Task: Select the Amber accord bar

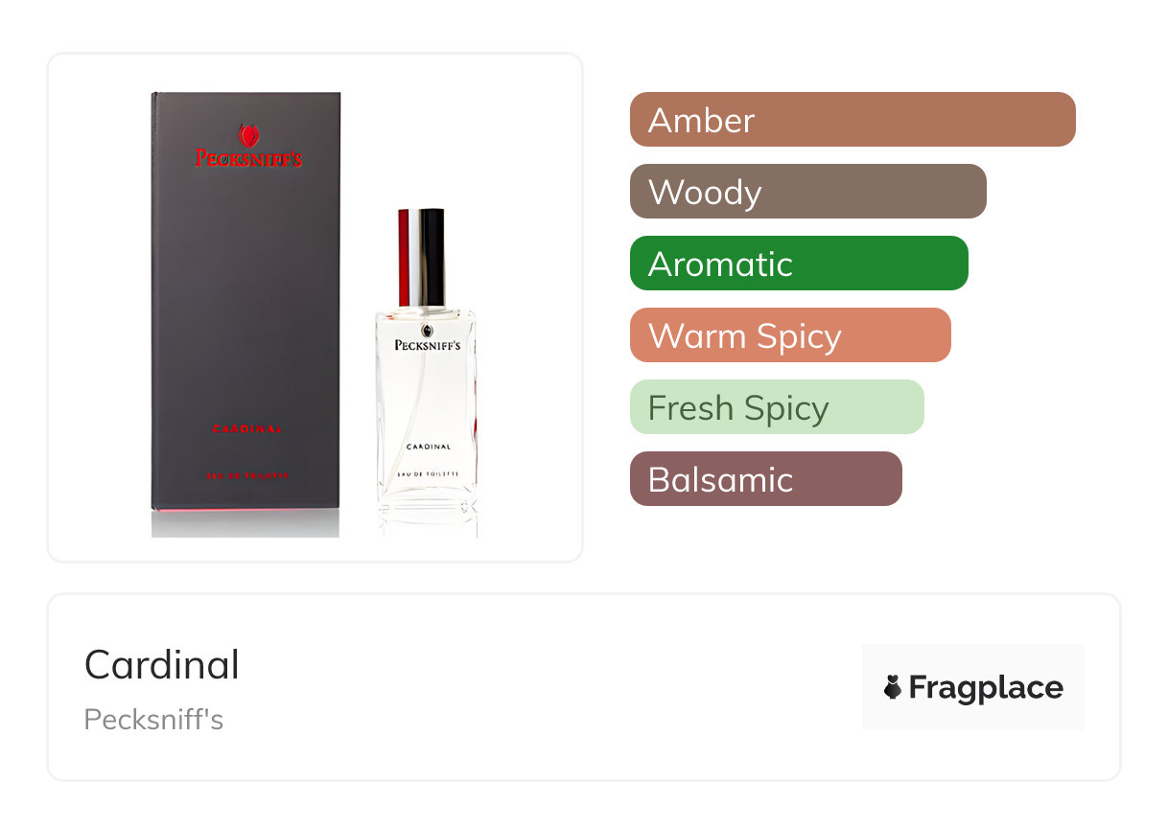Action: point(853,120)
